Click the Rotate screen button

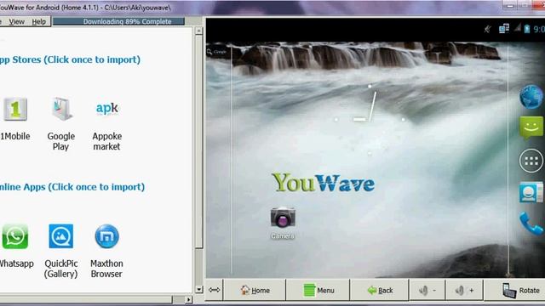(x=514, y=290)
